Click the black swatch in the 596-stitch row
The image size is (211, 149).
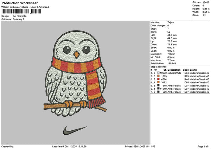point(158,92)
